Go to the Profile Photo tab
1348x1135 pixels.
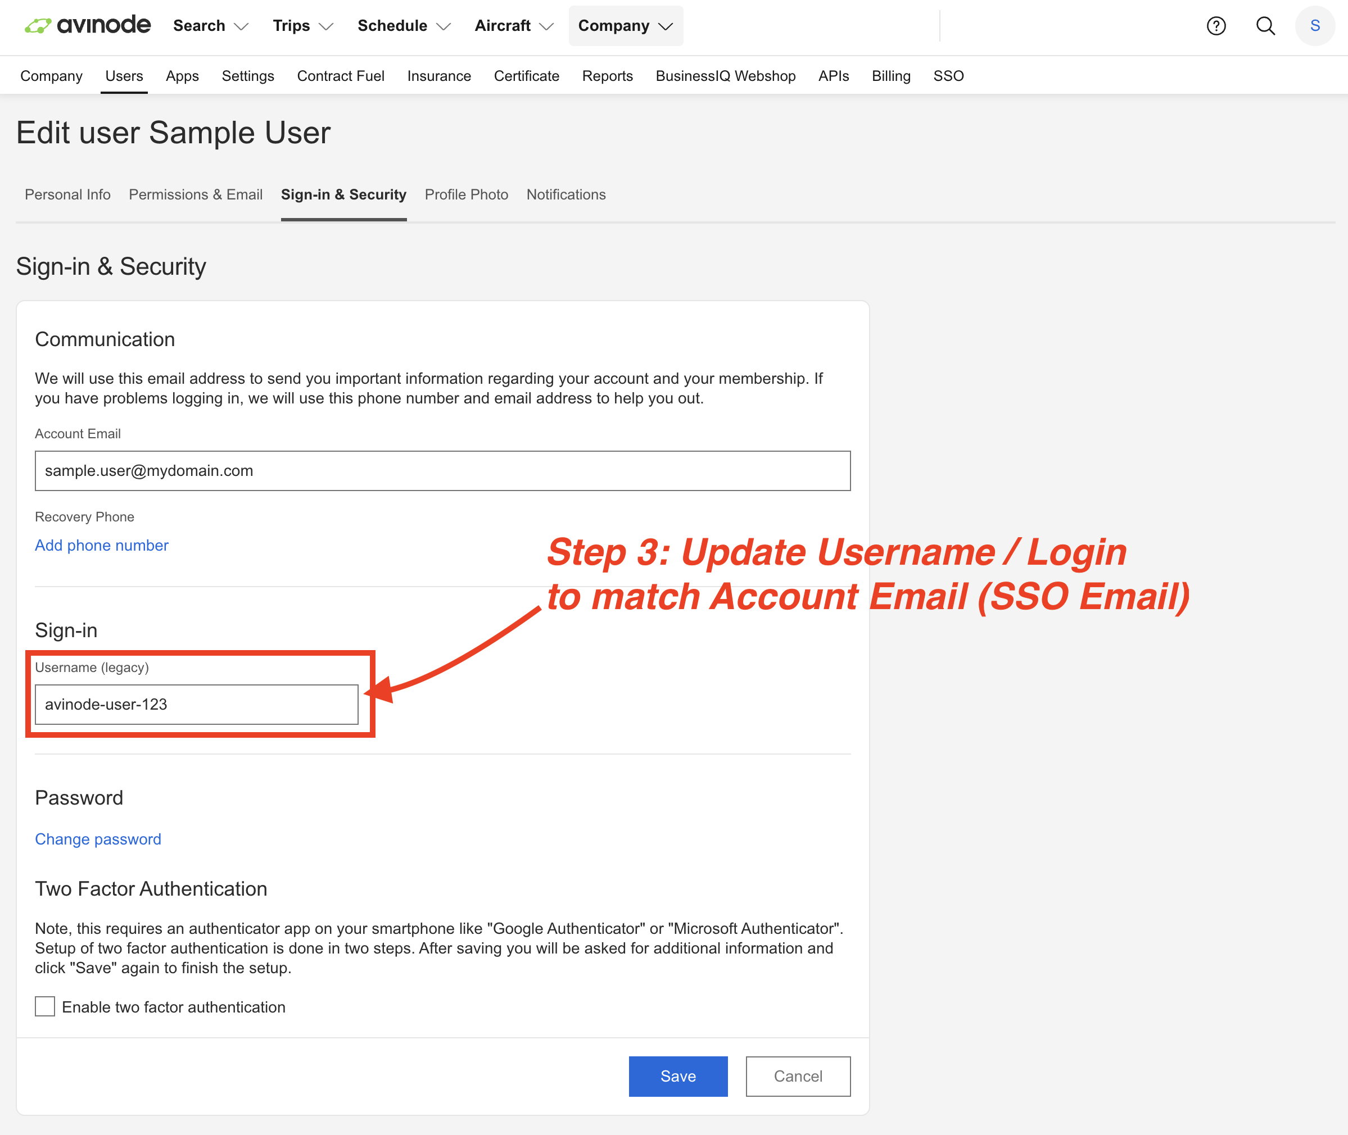(466, 194)
